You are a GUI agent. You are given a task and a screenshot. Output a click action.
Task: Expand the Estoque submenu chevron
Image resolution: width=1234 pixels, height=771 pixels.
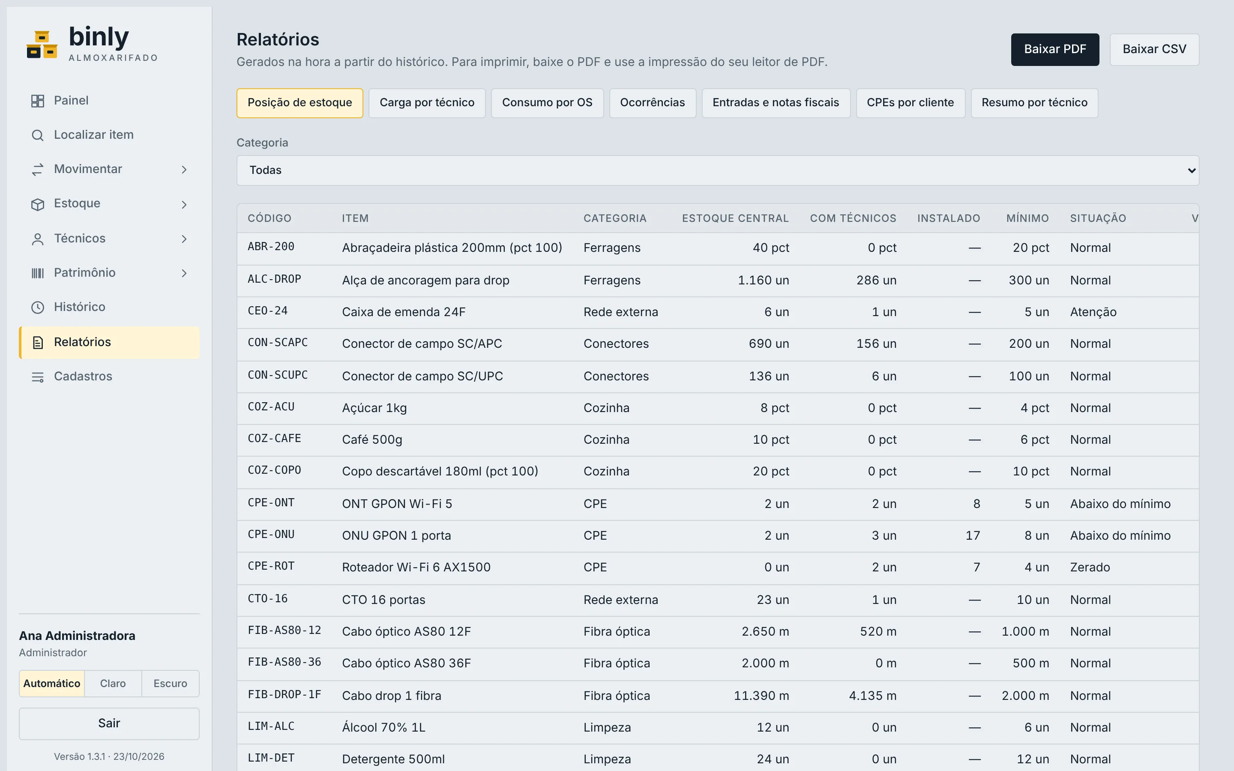[x=184, y=204]
